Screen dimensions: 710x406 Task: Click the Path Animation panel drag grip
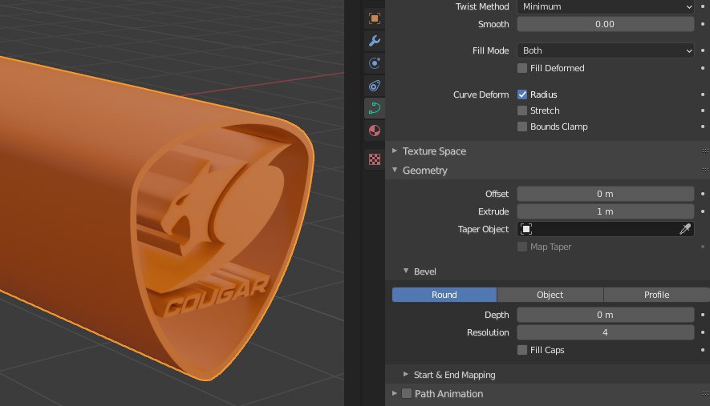click(x=705, y=394)
